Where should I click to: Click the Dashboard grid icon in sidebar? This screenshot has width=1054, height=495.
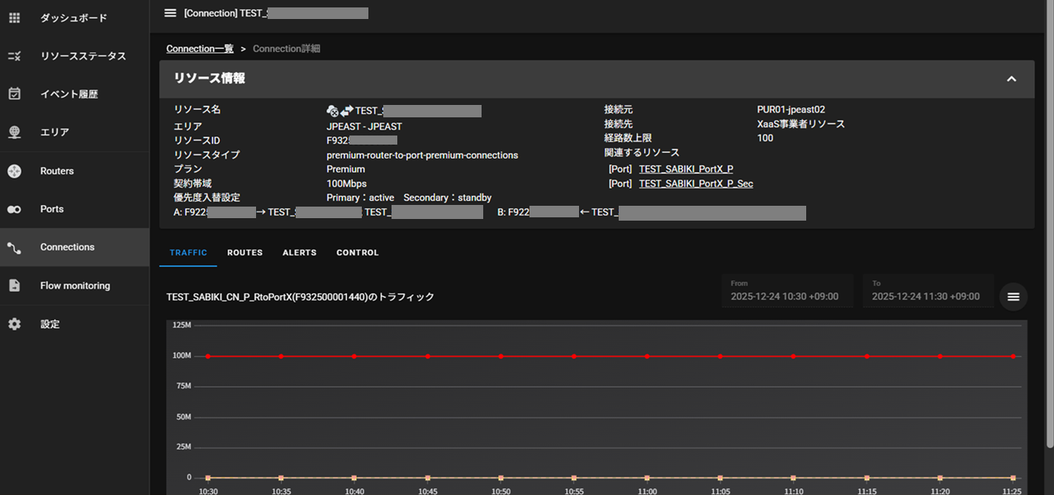click(x=14, y=17)
